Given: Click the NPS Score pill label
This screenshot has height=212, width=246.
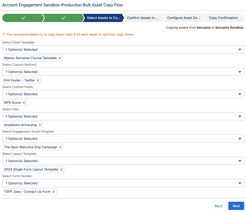Looking at the screenshot, I should point(12,103).
